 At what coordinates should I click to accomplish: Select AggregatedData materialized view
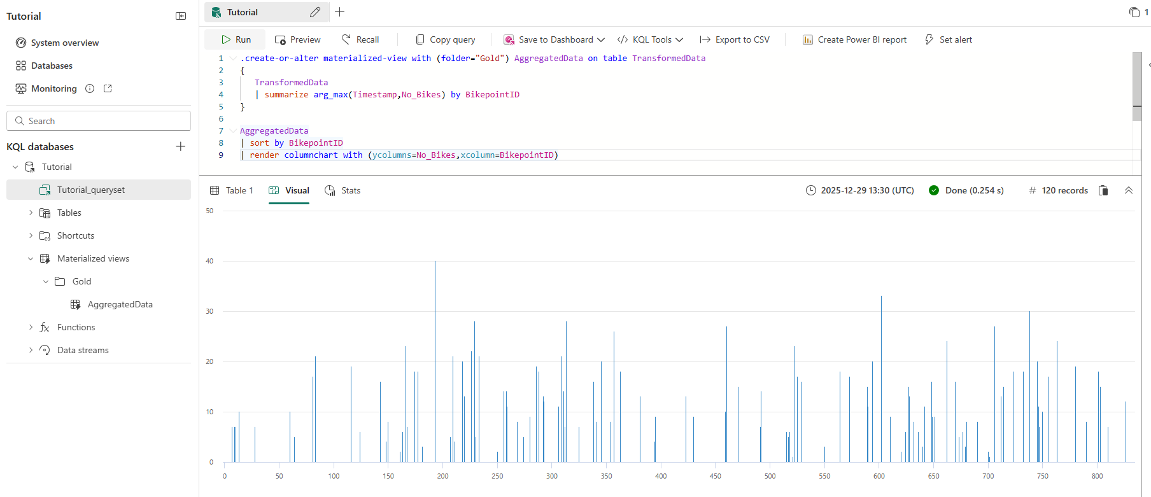point(120,304)
